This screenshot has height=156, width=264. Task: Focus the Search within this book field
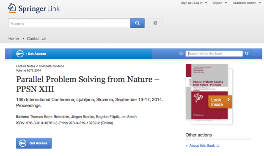click(x=214, y=54)
